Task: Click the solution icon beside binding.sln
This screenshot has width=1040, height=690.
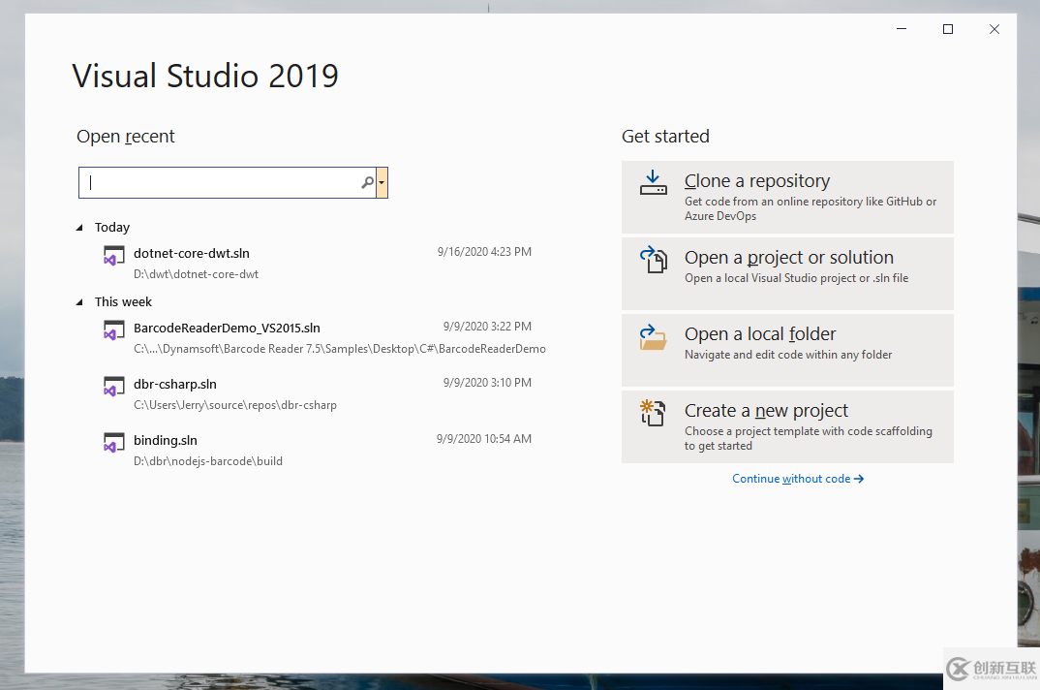Action: pos(114,443)
